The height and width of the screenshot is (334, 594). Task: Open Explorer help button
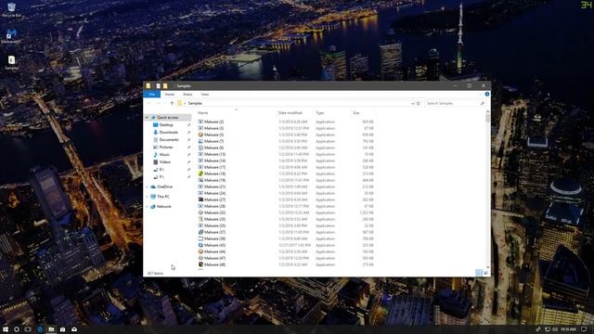pos(487,95)
